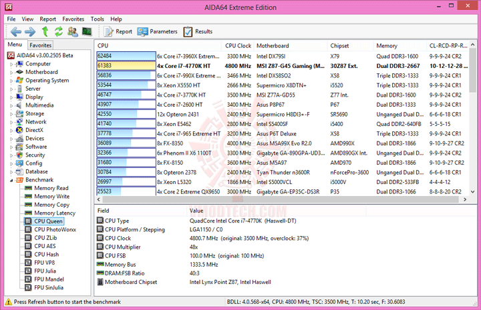Viewport: 481px width, 310px height.
Task: Open the CPU ZLib benchmark
Action: (x=45, y=237)
